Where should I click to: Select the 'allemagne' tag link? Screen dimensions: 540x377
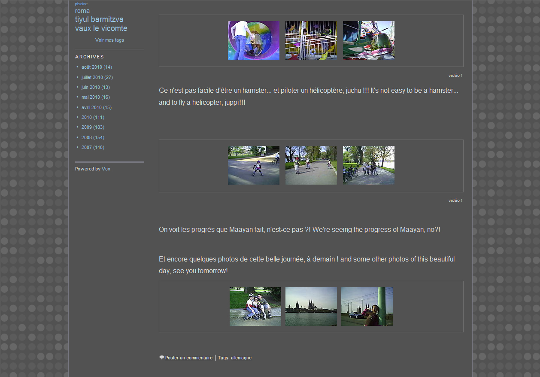pyautogui.click(x=241, y=358)
